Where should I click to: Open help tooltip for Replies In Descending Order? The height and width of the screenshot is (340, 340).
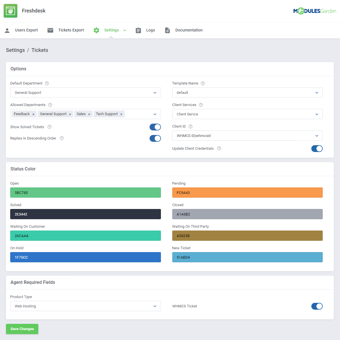[62, 138]
